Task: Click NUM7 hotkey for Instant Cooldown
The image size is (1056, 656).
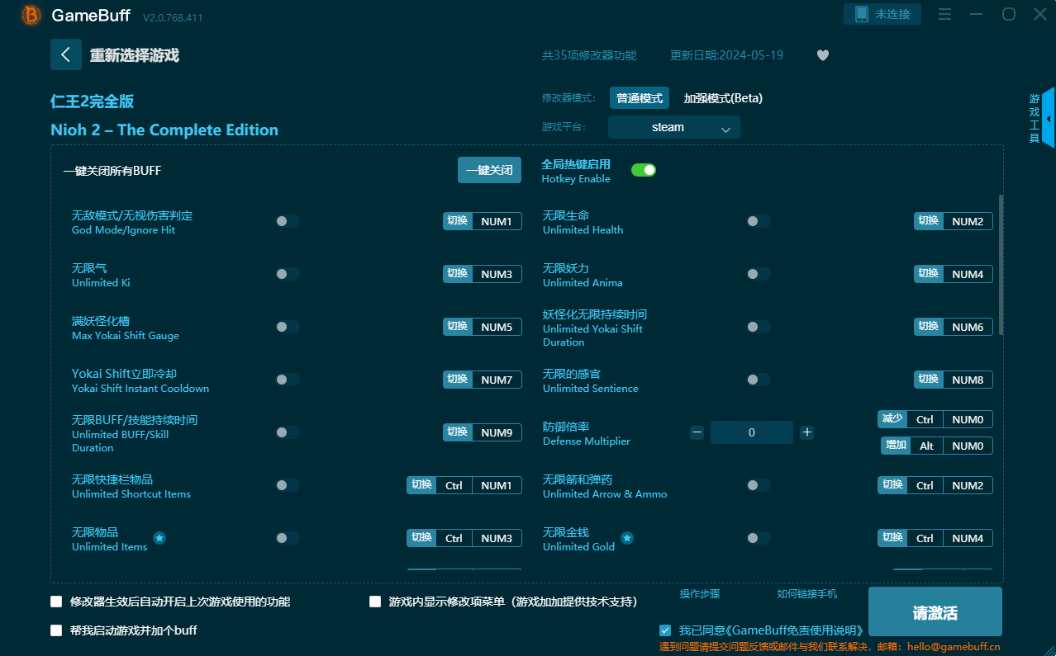Action: pos(497,380)
